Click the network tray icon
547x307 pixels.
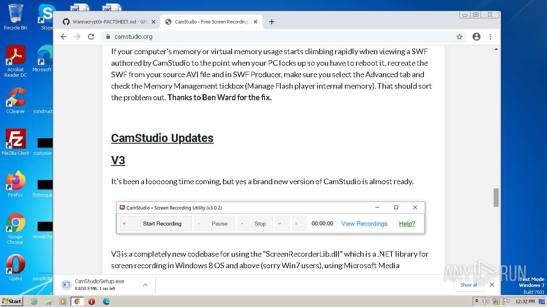(x=496, y=301)
